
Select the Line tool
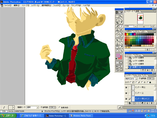click(x=121, y=43)
